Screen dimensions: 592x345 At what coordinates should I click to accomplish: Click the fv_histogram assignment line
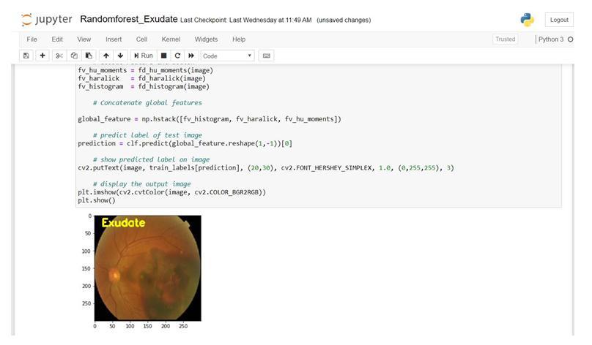pyautogui.click(x=144, y=87)
